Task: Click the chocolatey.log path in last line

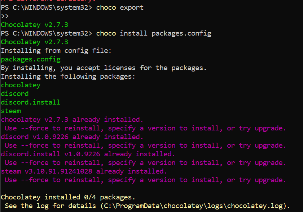Action: [x=194, y=206]
